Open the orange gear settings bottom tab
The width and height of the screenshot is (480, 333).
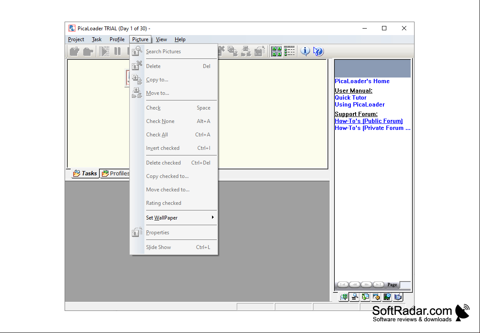tap(376, 297)
